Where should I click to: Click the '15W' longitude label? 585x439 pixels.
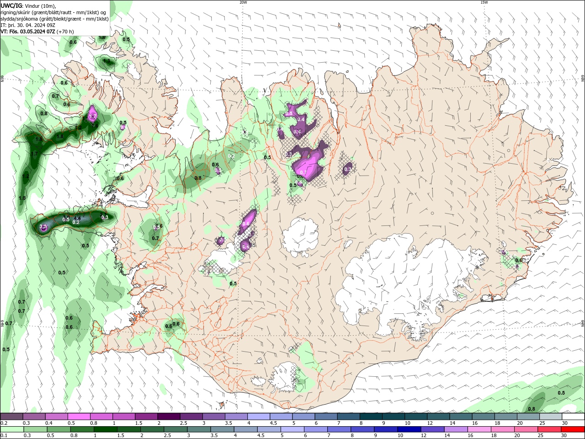[484, 2]
